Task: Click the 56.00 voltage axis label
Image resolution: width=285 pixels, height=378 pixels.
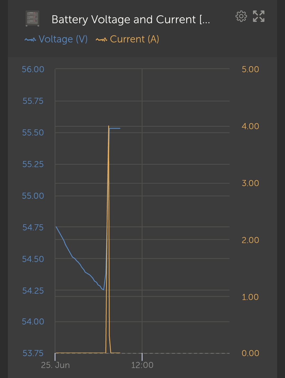Action: click(x=33, y=69)
